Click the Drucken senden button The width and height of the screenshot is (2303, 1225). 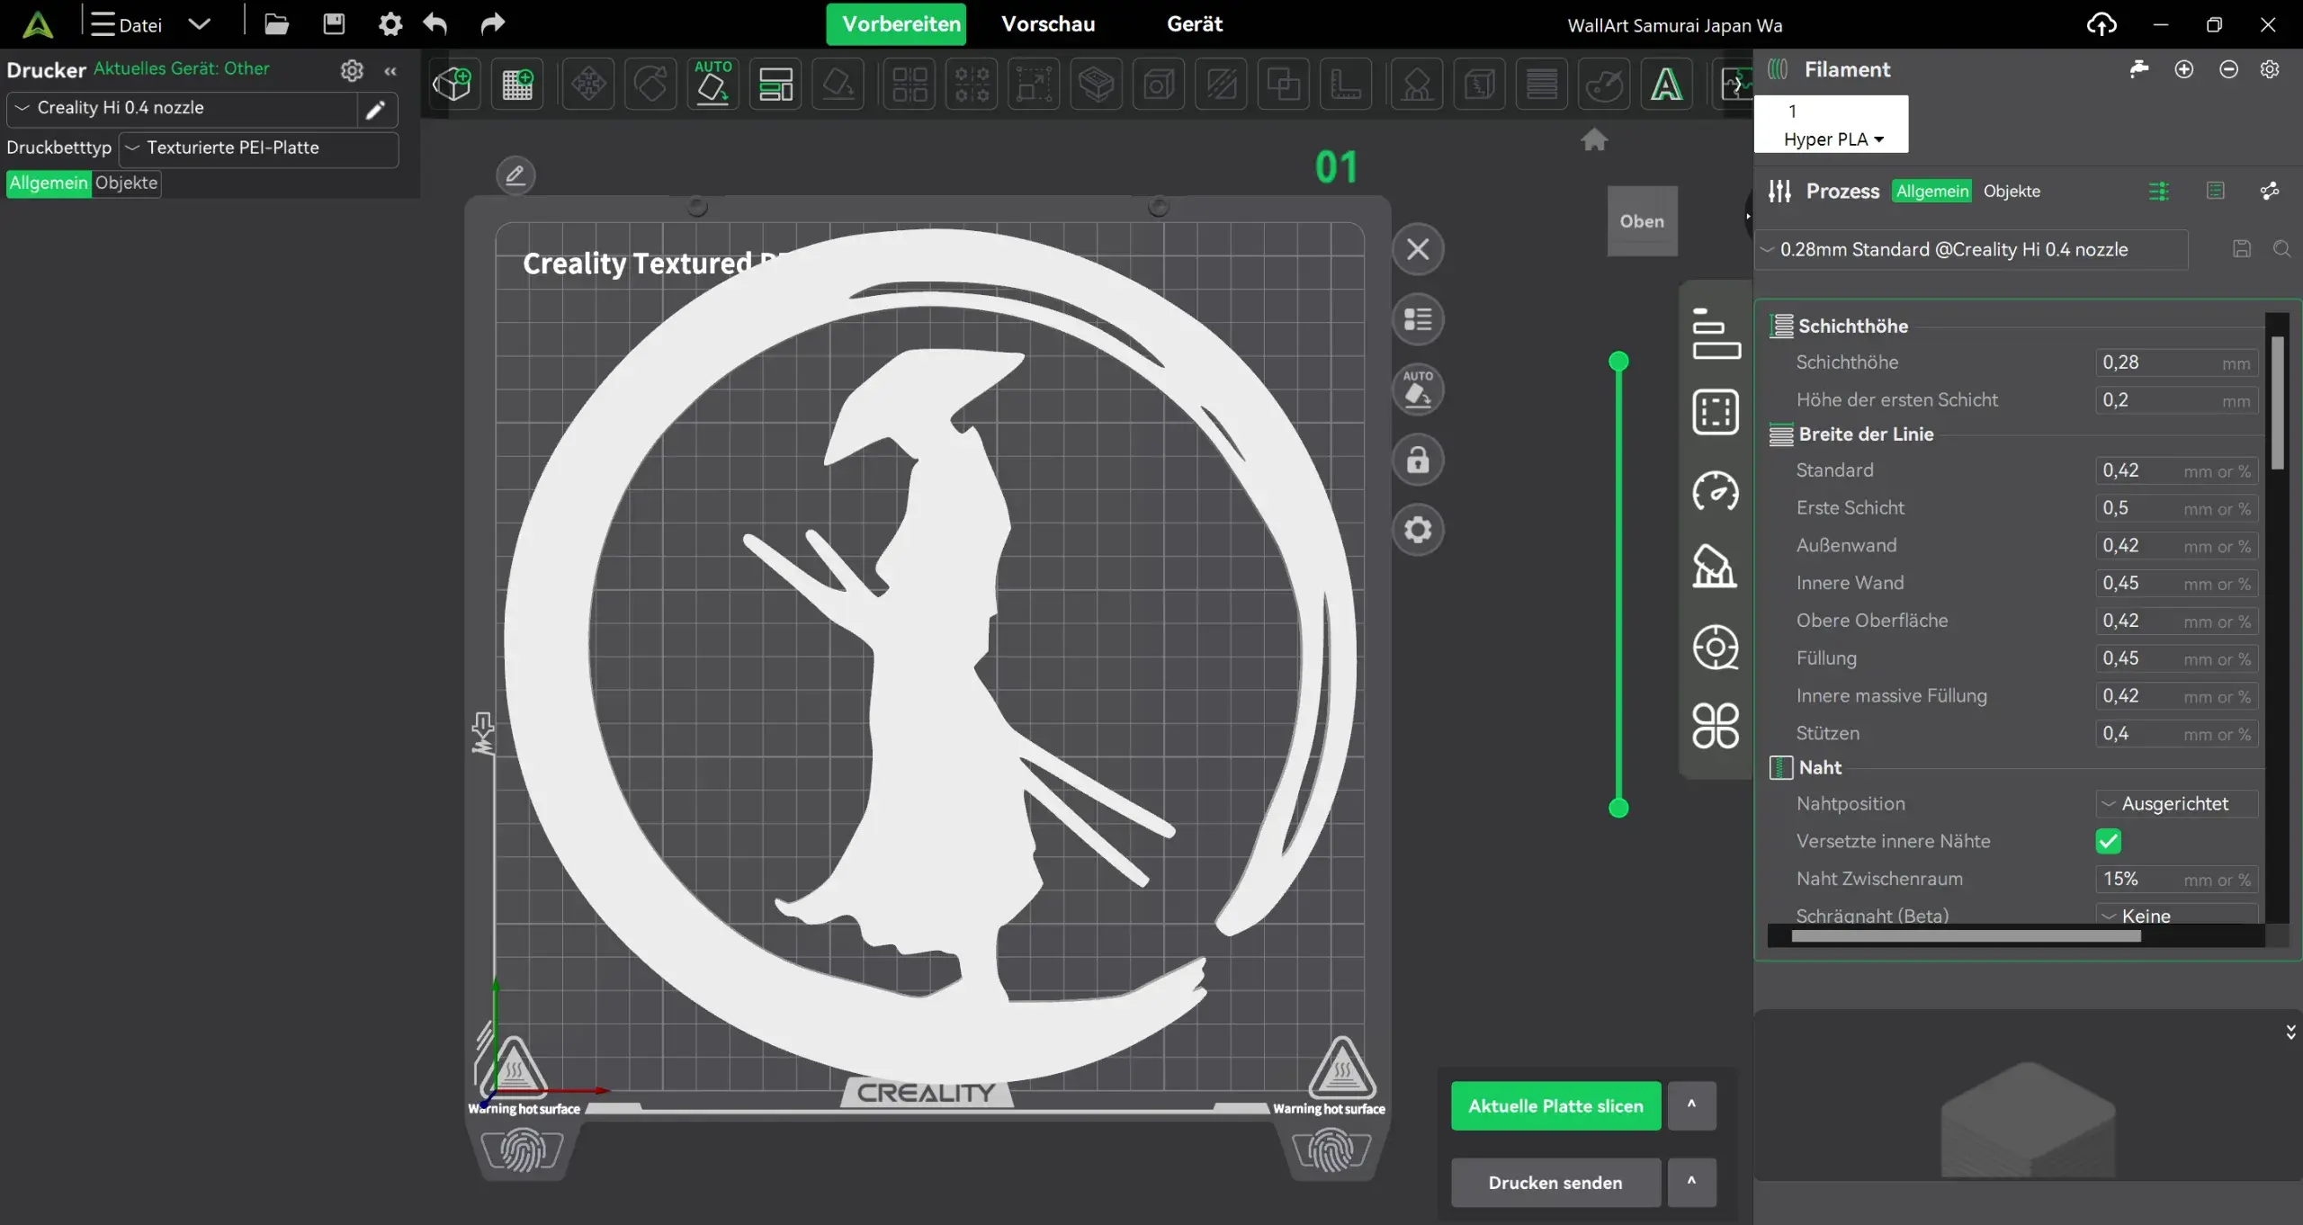click(1555, 1182)
